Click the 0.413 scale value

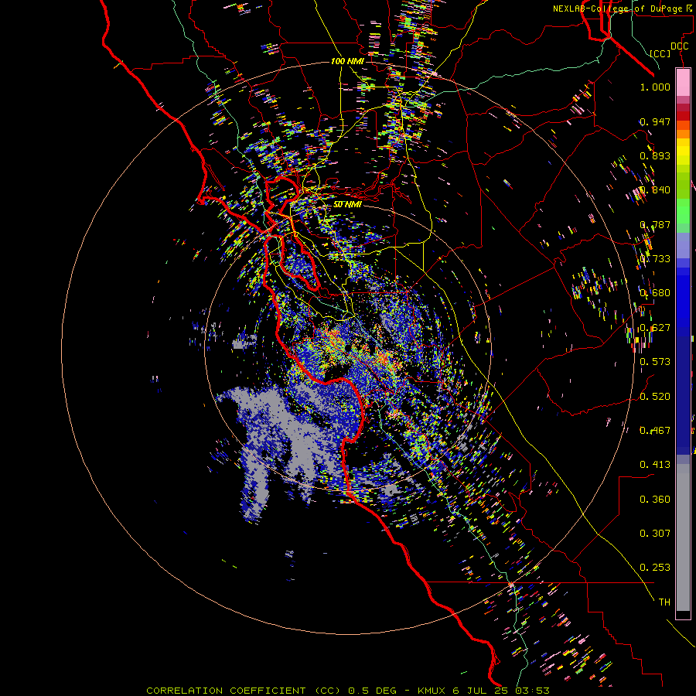(x=655, y=465)
